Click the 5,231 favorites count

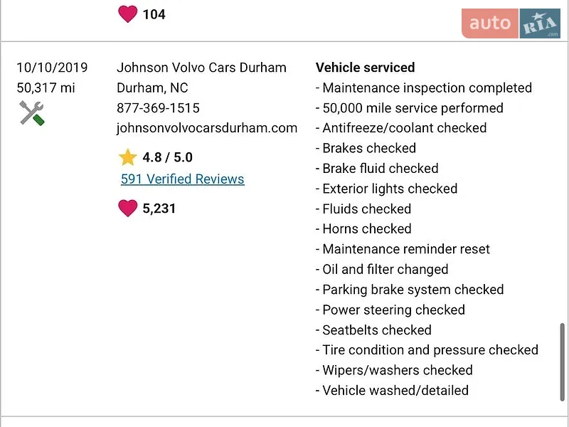[x=159, y=209]
